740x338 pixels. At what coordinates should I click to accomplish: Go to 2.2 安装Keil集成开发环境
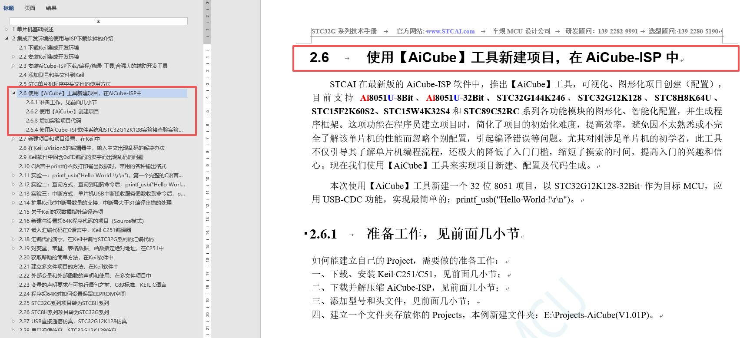49,57
